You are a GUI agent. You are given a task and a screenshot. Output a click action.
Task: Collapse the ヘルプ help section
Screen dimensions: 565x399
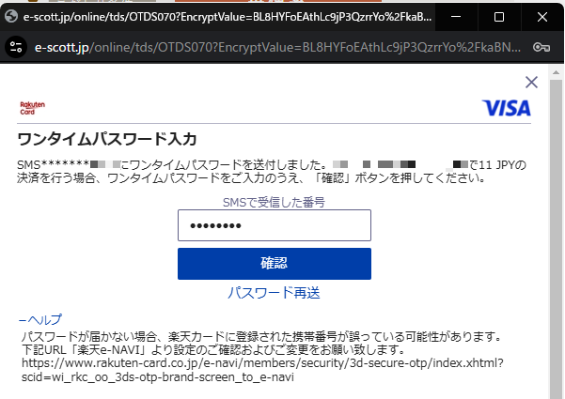coord(40,319)
